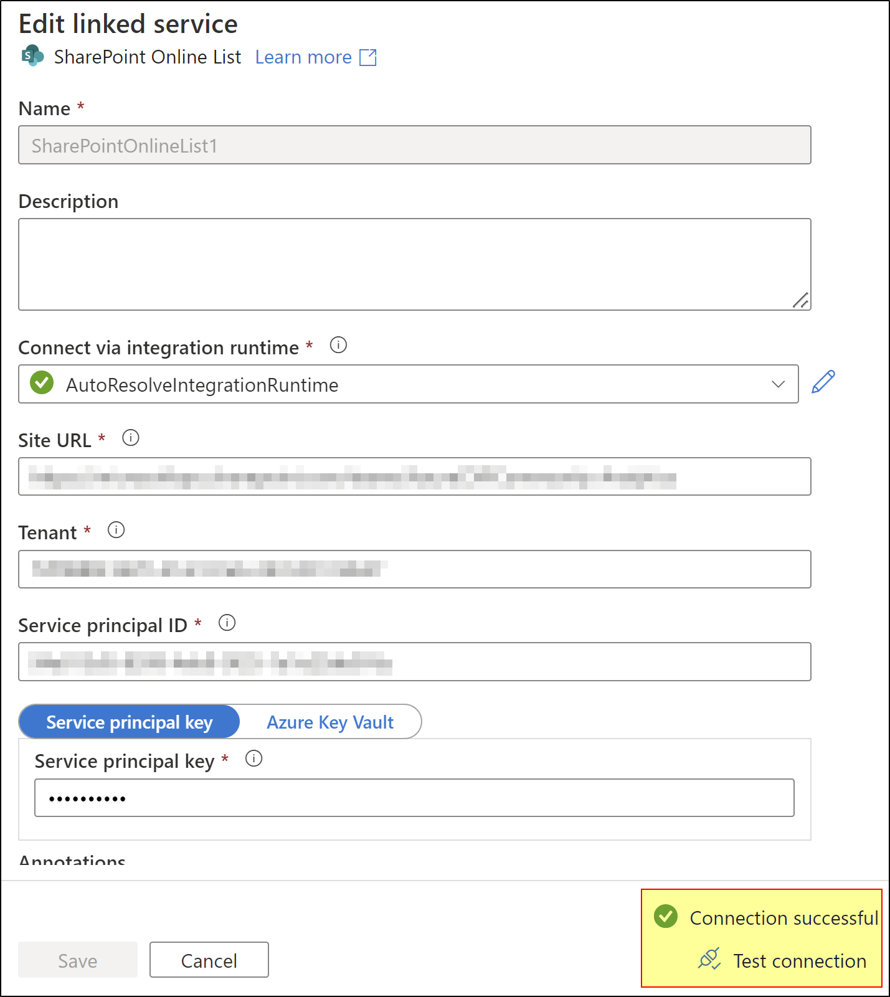
Task: Select the Service principal key tab
Action: coord(128,722)
